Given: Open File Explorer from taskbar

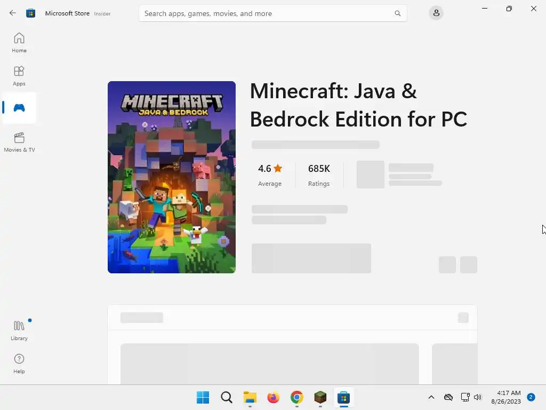Looking at the screenshot, I should (x=250, y=397).
